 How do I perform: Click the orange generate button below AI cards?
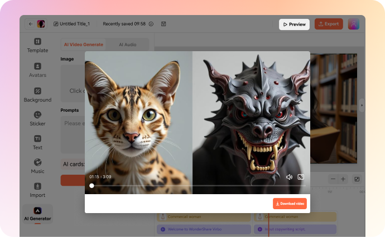[x=73, y=180]
